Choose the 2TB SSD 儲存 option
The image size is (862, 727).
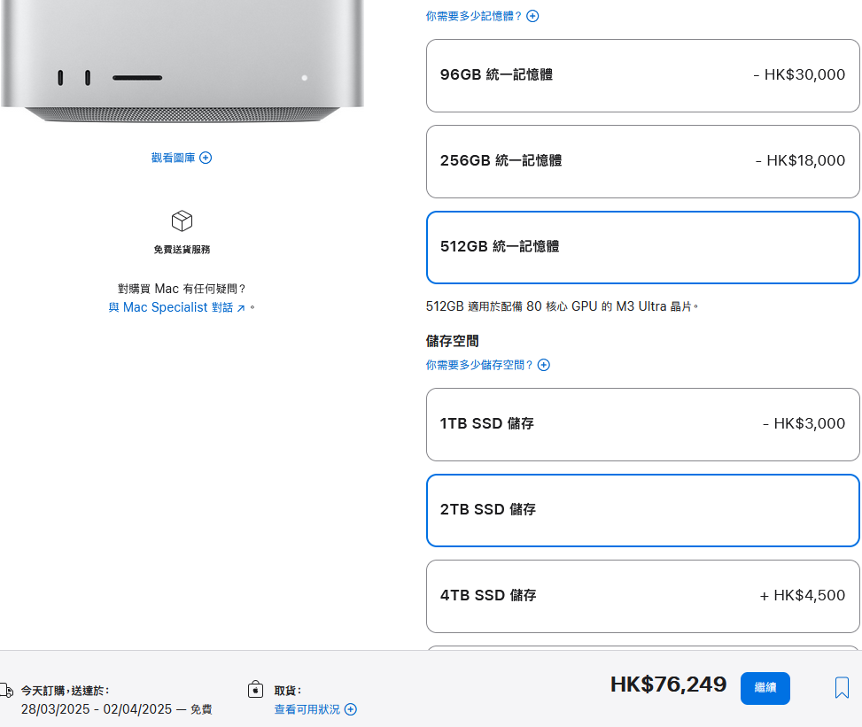click(642, 510)
